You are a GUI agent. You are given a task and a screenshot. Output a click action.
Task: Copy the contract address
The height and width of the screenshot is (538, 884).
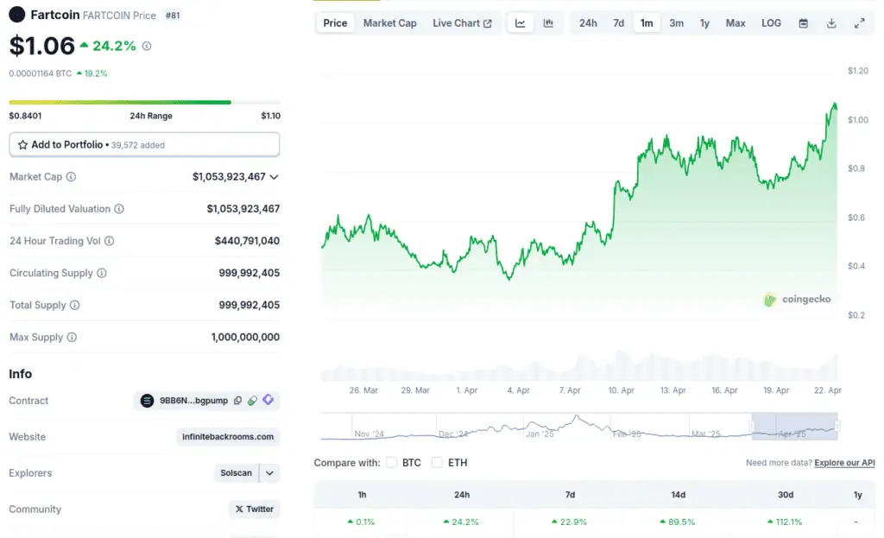237,401
